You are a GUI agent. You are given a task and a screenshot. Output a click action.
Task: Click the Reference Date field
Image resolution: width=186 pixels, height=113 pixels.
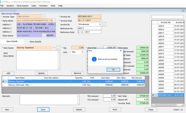coord(90,32)
